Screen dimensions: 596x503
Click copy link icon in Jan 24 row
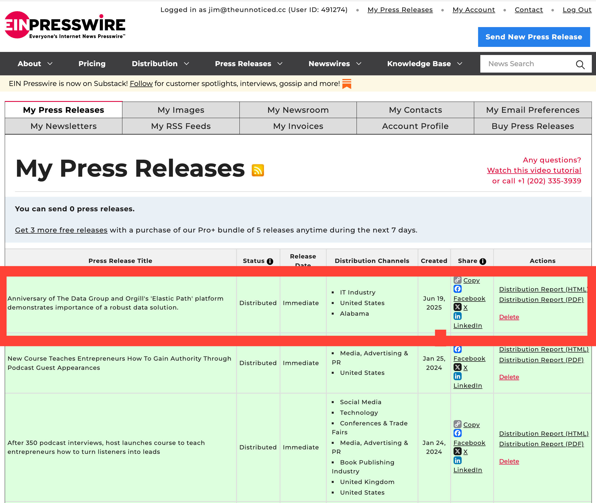tap(457, 424)
